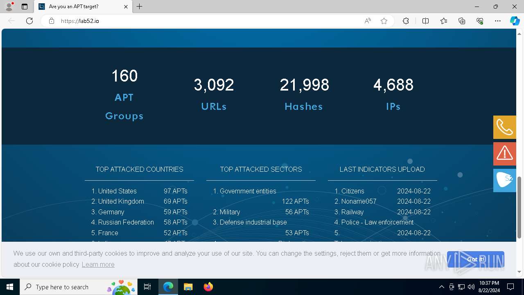Select 'Germany' in countries list
Screen dimensions: 524x295
(x=111, y=212)
